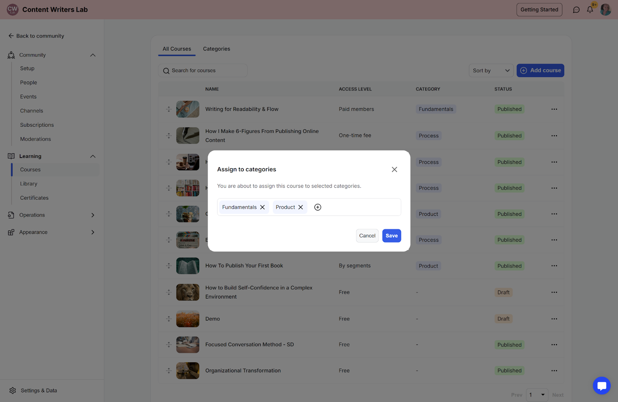This screenshot has width=618, height=402.
Task: Cancel the category assignment
Action: (367, 236)
